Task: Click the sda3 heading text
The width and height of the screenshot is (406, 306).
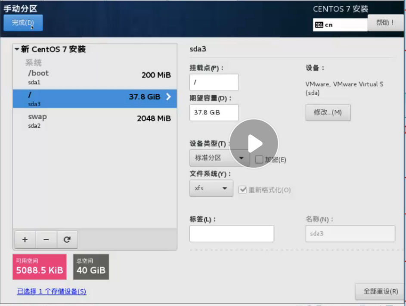Action: tap(198, 49)
